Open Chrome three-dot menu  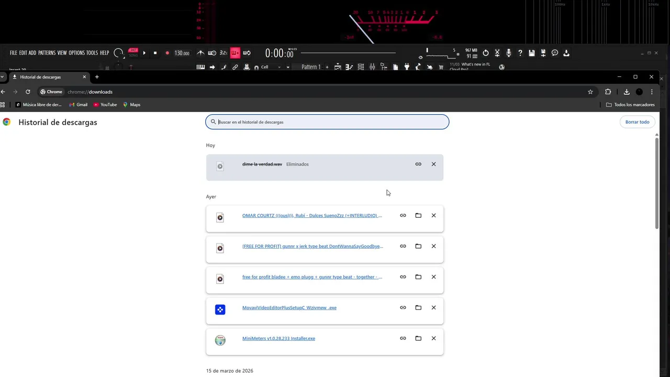click(x=652, y=92)
